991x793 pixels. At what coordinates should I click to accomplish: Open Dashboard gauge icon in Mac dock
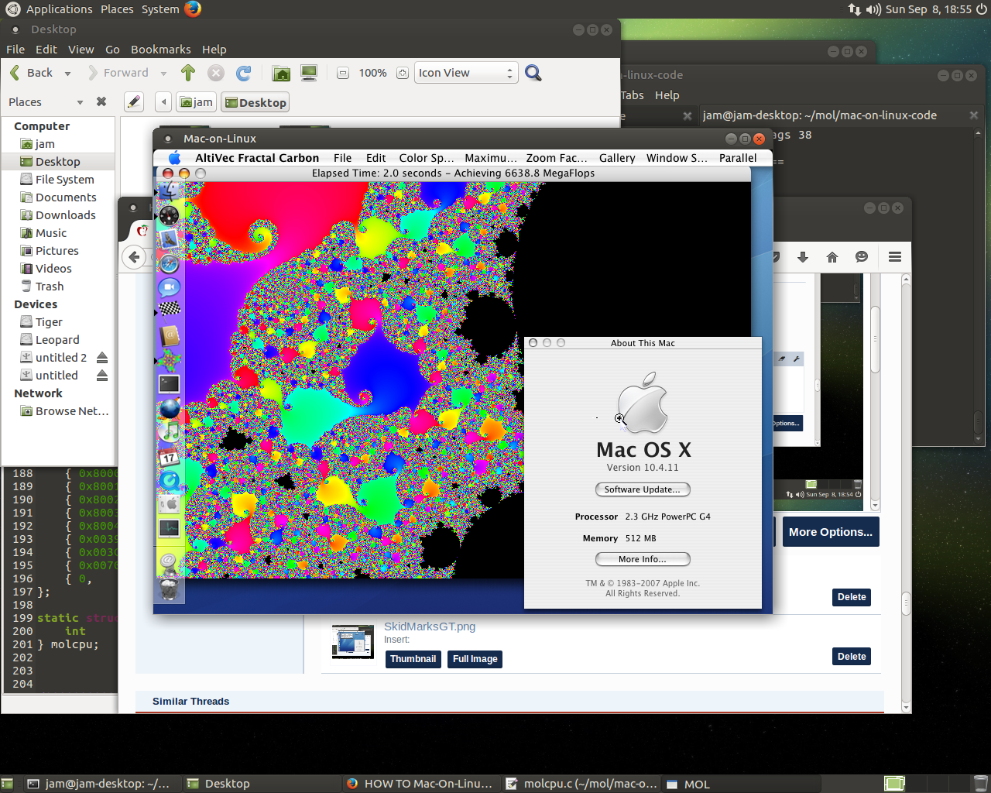pos(169,215)
